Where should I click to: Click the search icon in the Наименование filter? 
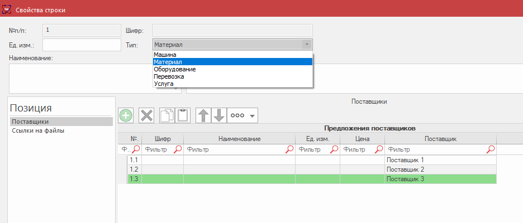tap(289, 149)
